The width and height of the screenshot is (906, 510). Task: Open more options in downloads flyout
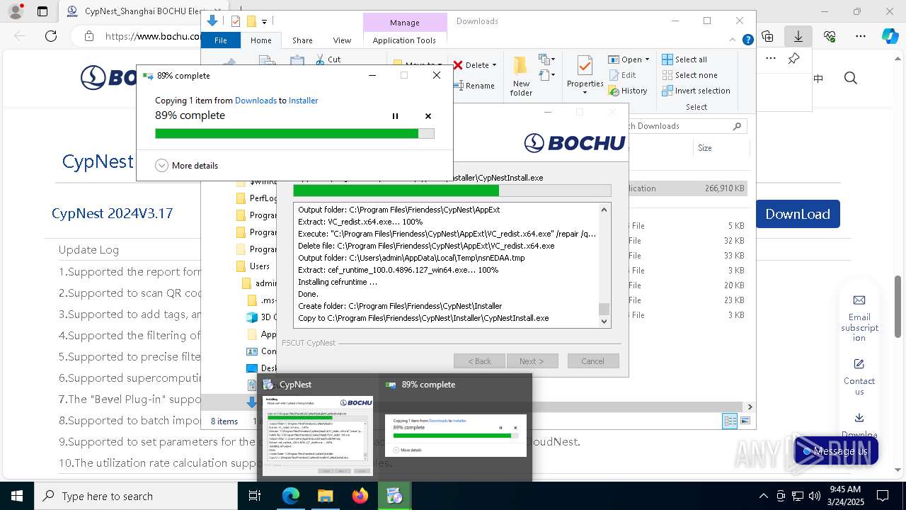(771, 58)
